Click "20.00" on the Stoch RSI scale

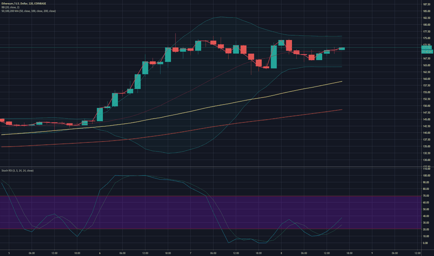click(x=427, y=229)
